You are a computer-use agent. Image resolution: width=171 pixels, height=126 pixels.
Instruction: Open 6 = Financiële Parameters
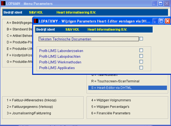point(111,113)
